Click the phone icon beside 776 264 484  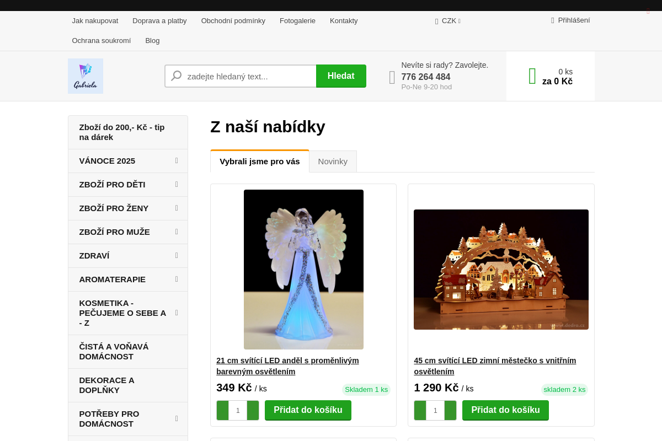coord(392,77)
